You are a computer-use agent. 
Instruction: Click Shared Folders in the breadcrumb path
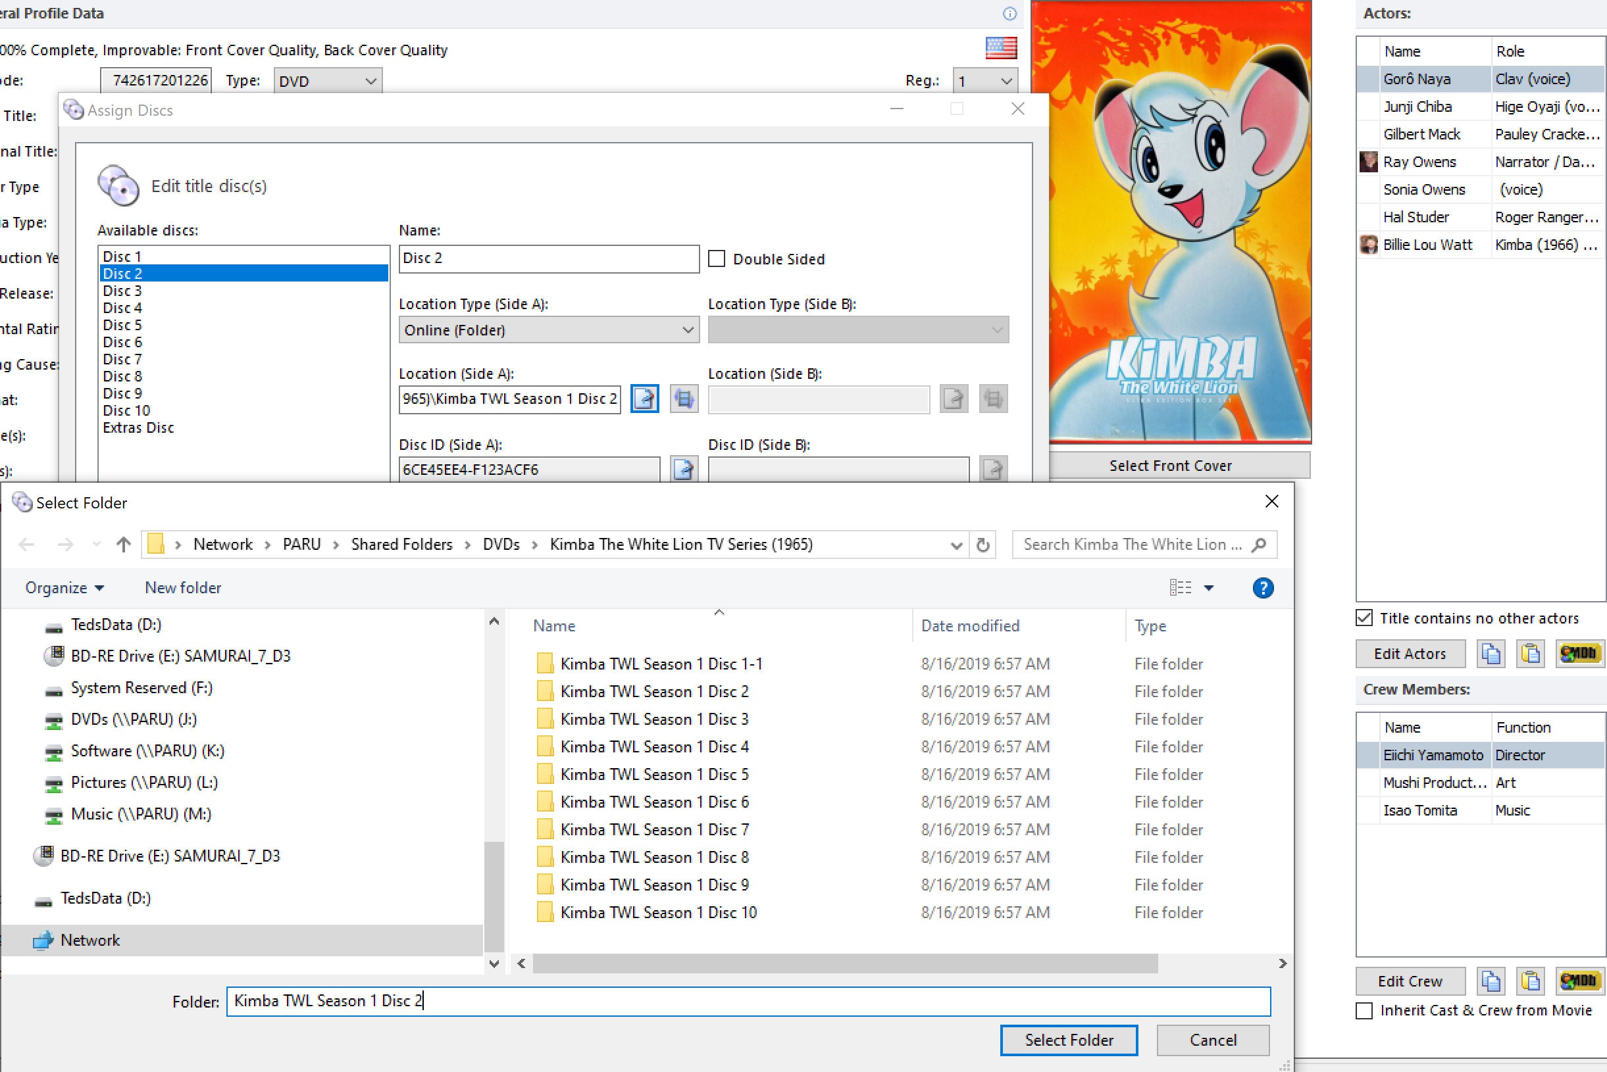click(x=401, y=544)
